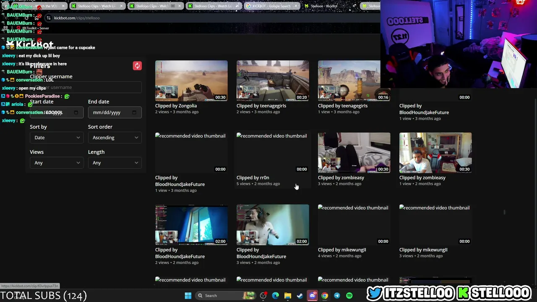This screenshot has height=302, width=537.
Task: Click the site info icon beside kickbot.com address
Action: [49, 18]
